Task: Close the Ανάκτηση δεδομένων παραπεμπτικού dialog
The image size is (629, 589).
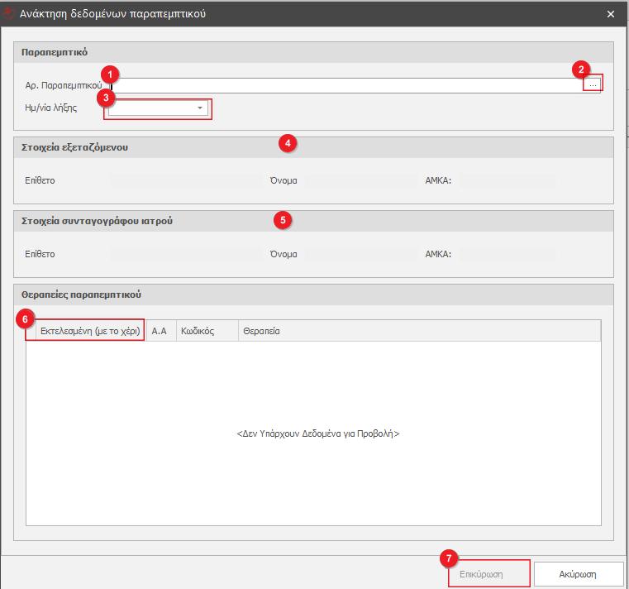Action: [x=611, y=14]
